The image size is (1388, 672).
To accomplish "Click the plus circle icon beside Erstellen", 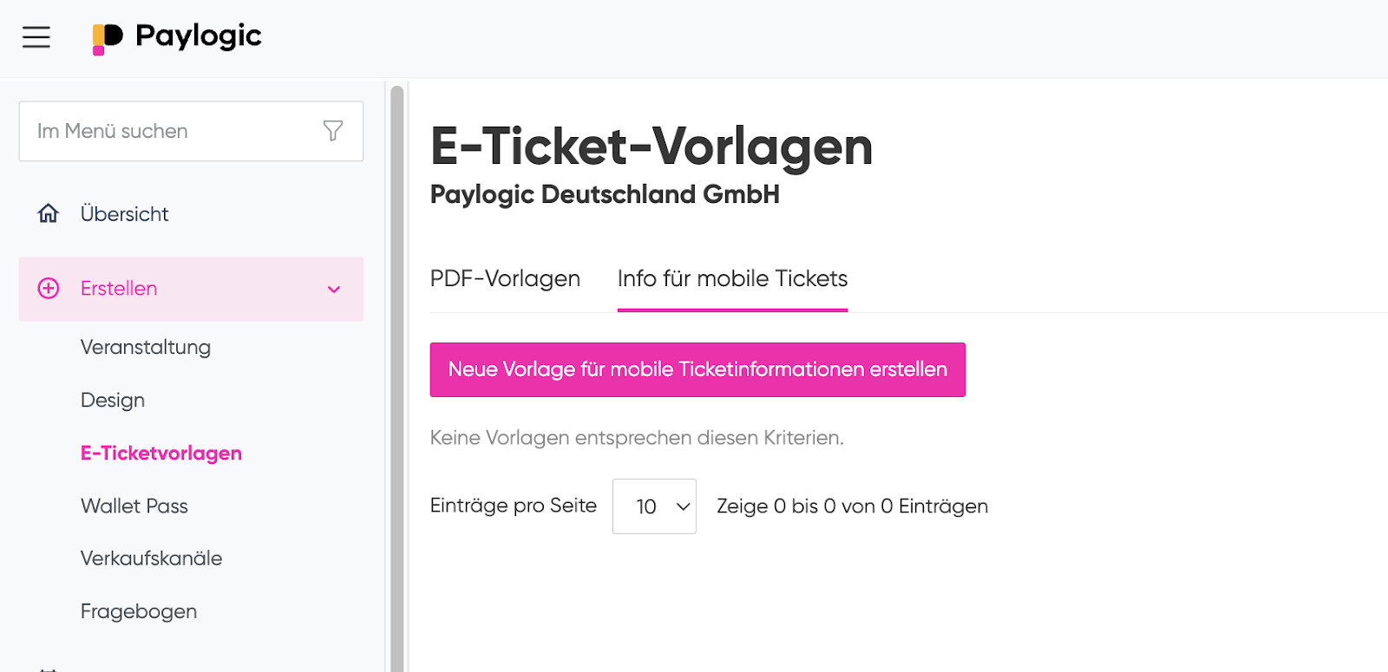I will pos(49,289).
